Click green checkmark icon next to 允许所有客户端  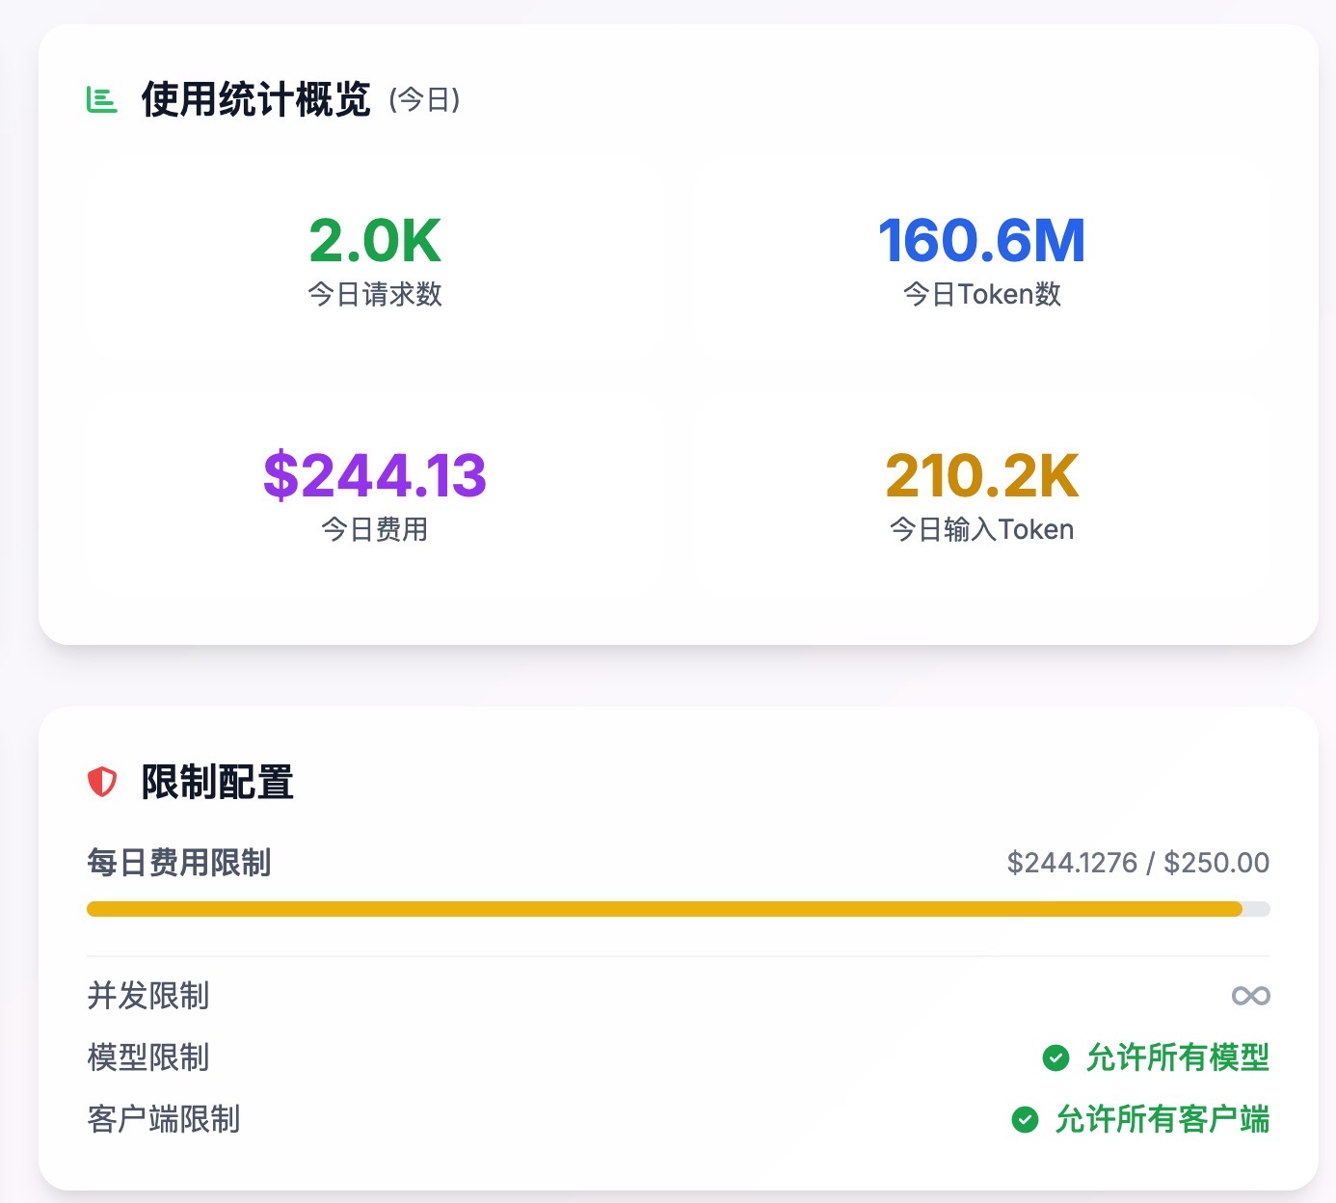pos(1025,1119)
